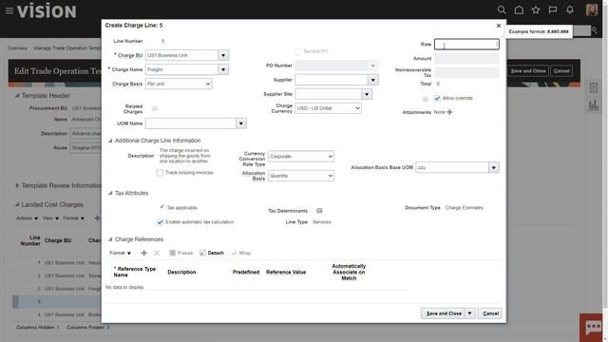Click background page Cancel button

coord(561,71)
